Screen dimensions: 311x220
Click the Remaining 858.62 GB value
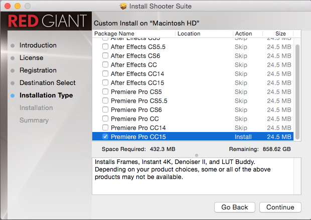click(x=277, y=149)
